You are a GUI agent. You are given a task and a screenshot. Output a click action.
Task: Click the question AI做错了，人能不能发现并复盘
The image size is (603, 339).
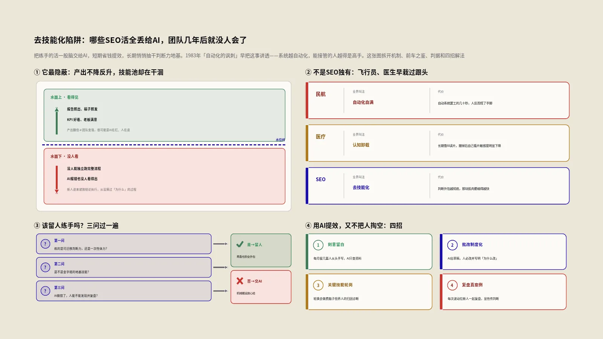(76, 296)
